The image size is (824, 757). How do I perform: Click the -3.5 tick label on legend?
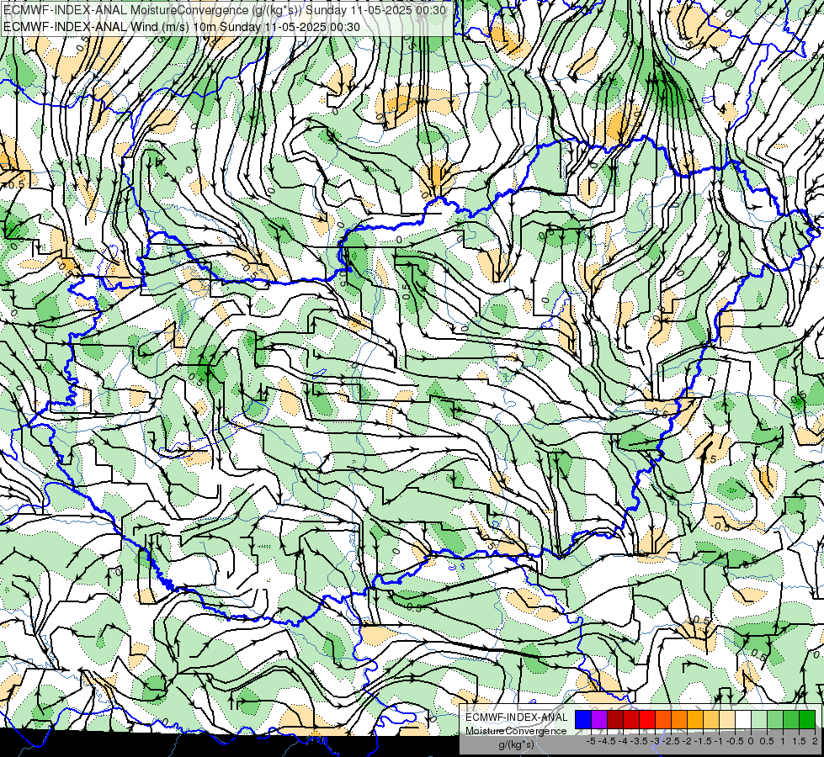point(639,741)
